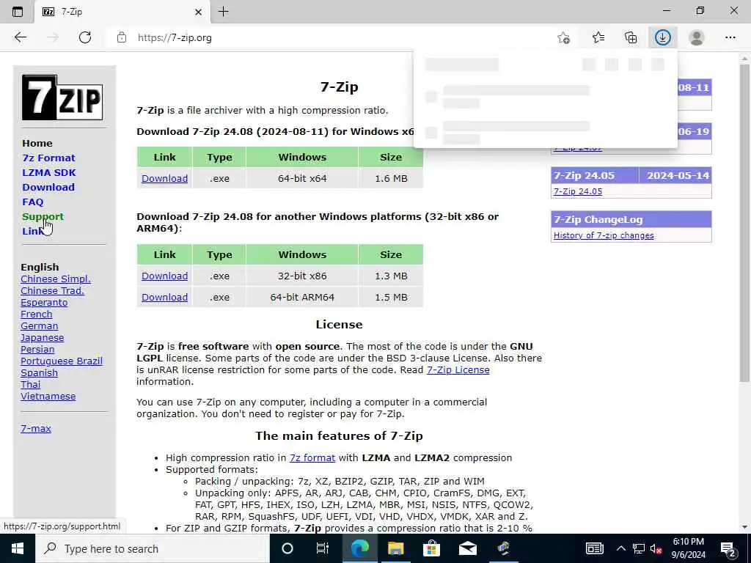Open Task View icon

click(323, 548)
